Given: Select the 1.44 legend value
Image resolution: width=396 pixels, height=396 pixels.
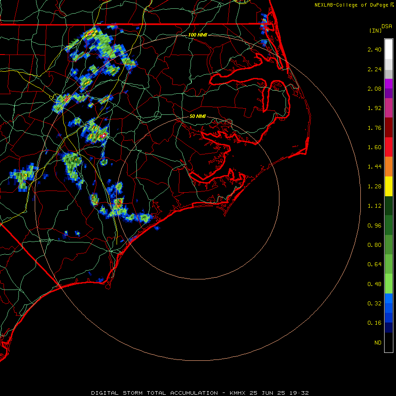Looking at the screenshot, I should coord(374,167).
